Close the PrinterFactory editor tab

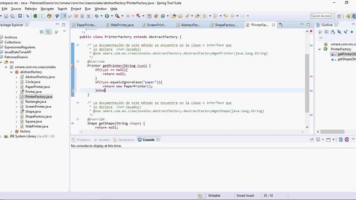tap(274, 25)
